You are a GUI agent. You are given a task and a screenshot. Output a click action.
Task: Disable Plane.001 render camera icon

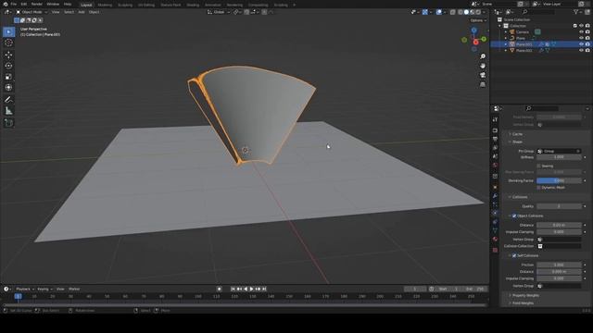tap(587, 44)
